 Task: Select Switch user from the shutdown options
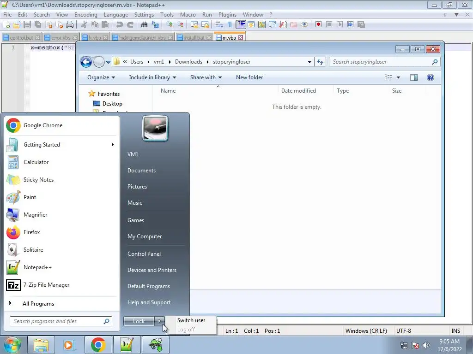(191, 320)
